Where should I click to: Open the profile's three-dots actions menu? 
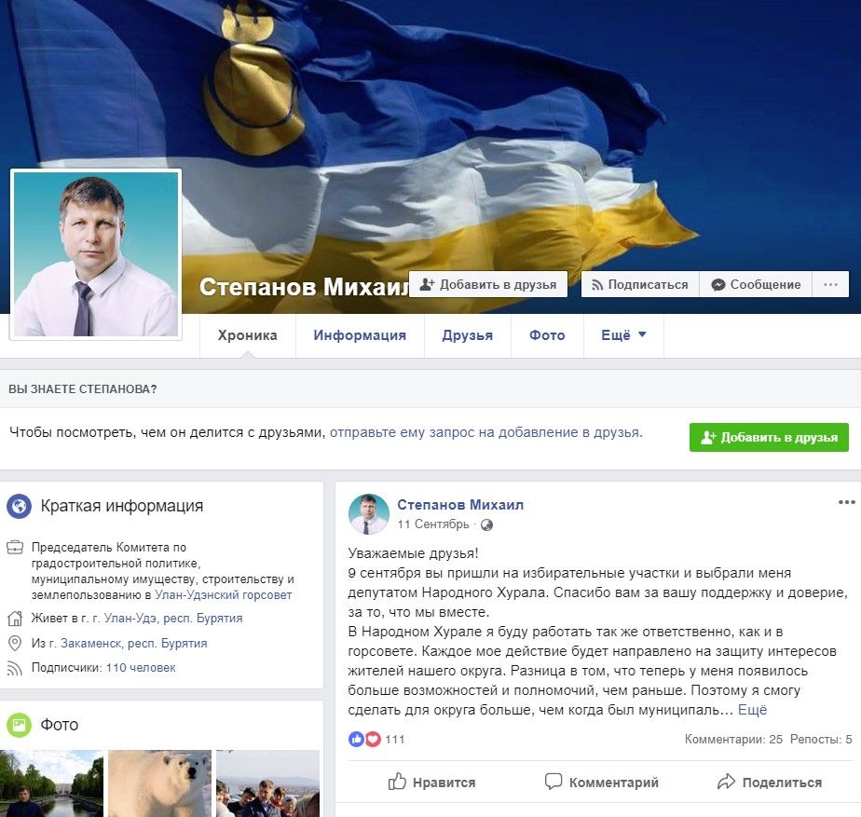[x=830, y=284]
